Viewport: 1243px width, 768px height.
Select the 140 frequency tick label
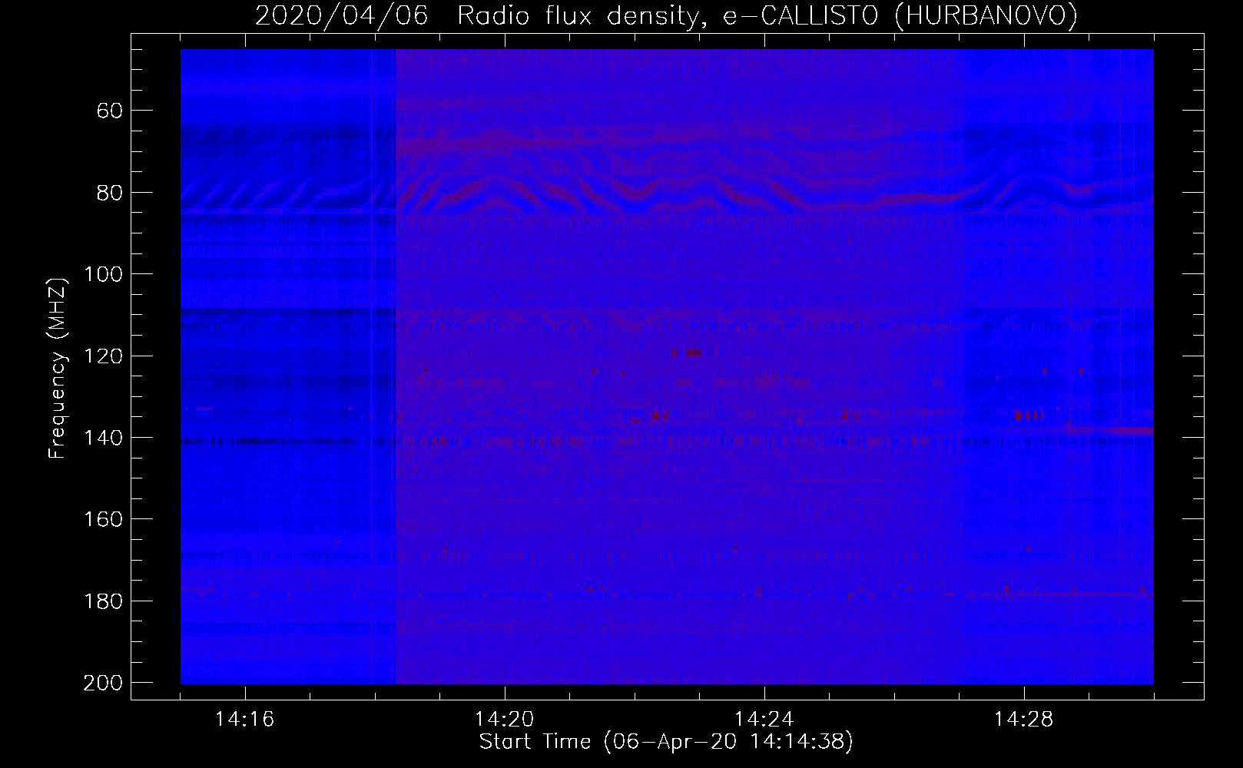104,438
